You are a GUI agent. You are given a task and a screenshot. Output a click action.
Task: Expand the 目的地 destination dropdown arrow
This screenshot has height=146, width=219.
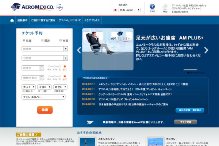coord(66,58)
